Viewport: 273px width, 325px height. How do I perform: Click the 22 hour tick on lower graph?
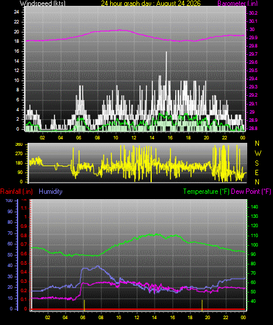pyautogui.click(x=226, y=317)
